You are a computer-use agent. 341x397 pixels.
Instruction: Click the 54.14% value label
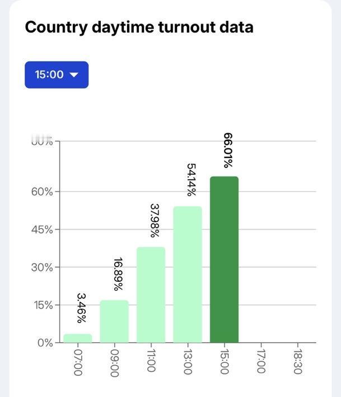pos(191,180)
